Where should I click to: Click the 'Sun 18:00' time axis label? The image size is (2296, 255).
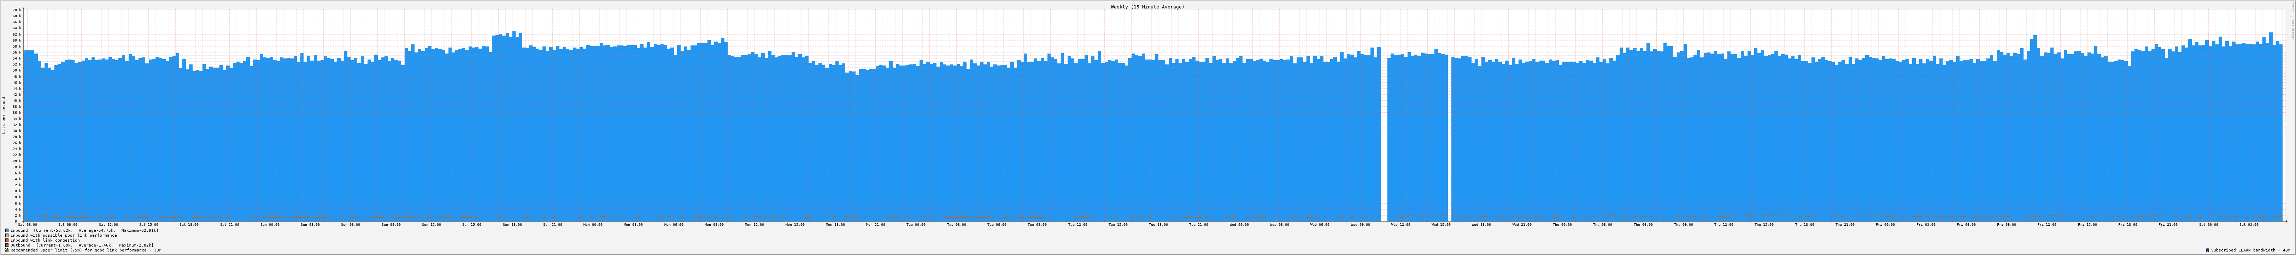[x=512, y=225]
